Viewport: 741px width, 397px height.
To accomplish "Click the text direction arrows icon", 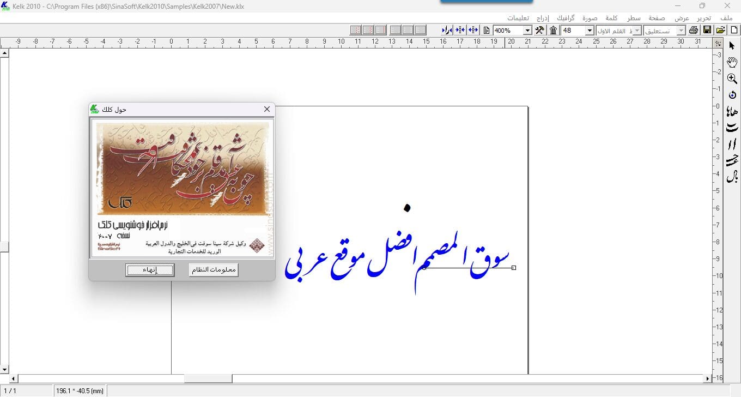I will tap(447, 30).
